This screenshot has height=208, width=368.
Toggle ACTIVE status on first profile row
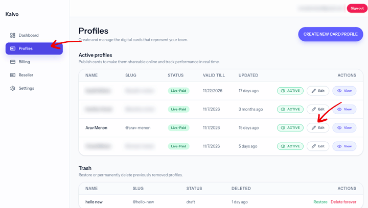tap(290, 91)
